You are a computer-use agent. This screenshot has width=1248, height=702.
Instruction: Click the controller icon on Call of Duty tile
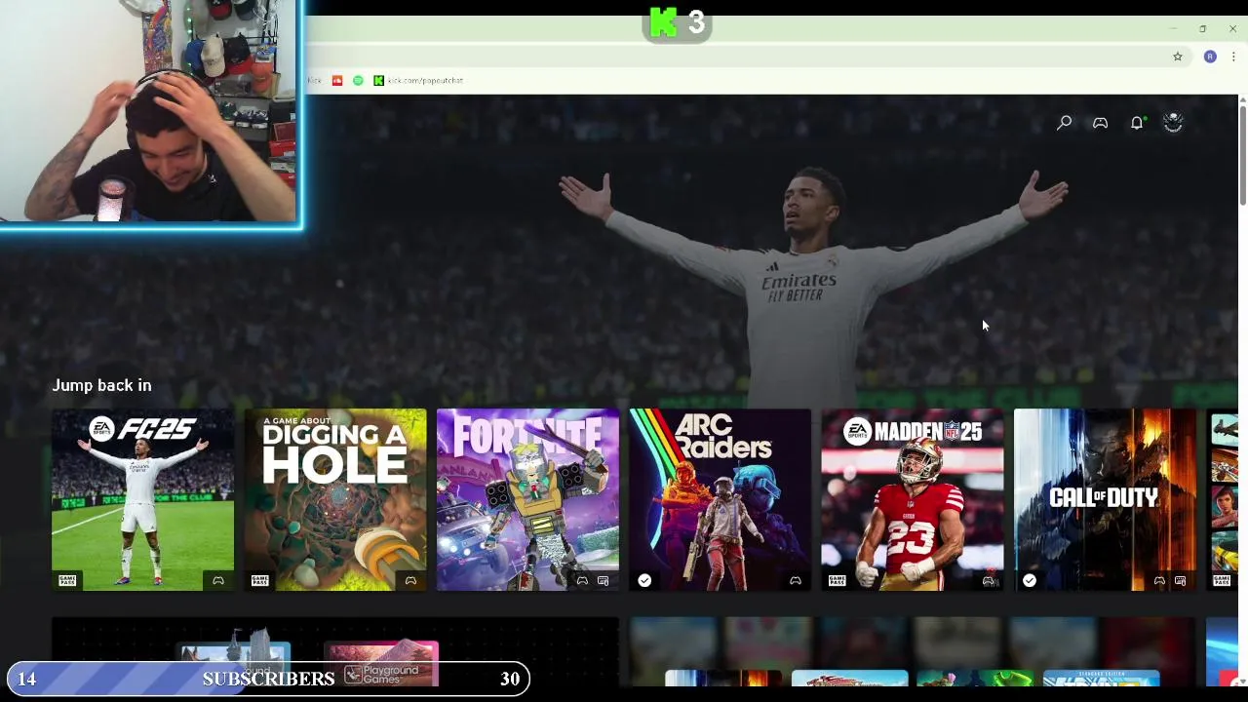pyautogui.click(x=1159, y=581)
